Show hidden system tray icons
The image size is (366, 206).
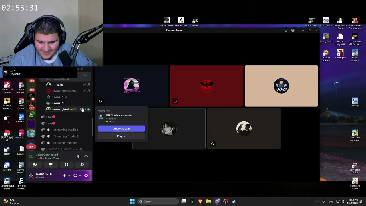[317, 201]
